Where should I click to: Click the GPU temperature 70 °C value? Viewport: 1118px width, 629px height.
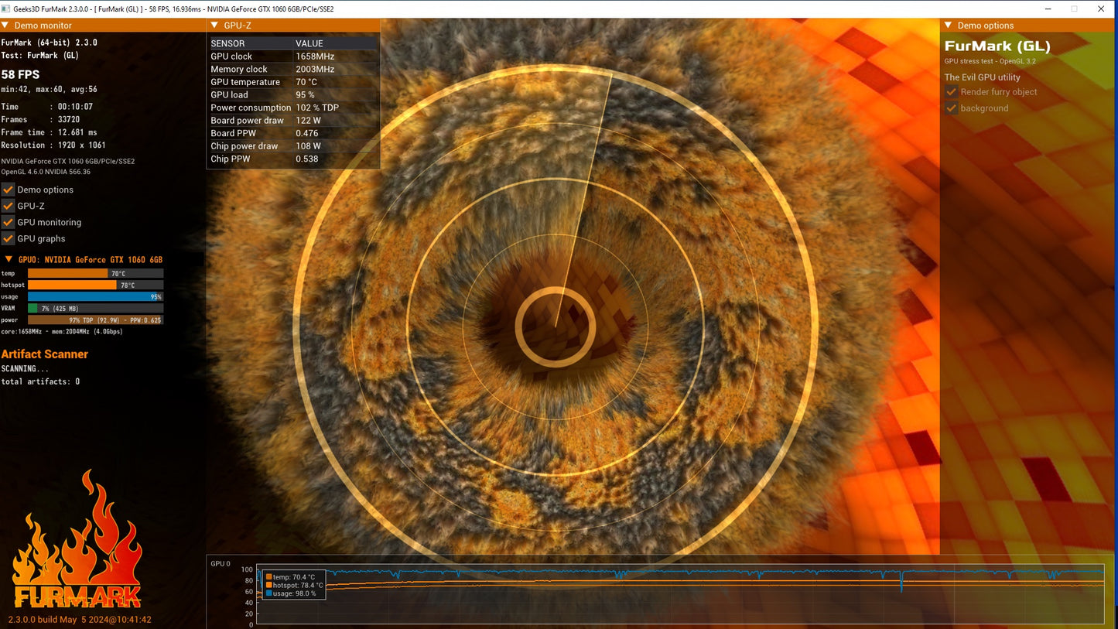[306, 82]
